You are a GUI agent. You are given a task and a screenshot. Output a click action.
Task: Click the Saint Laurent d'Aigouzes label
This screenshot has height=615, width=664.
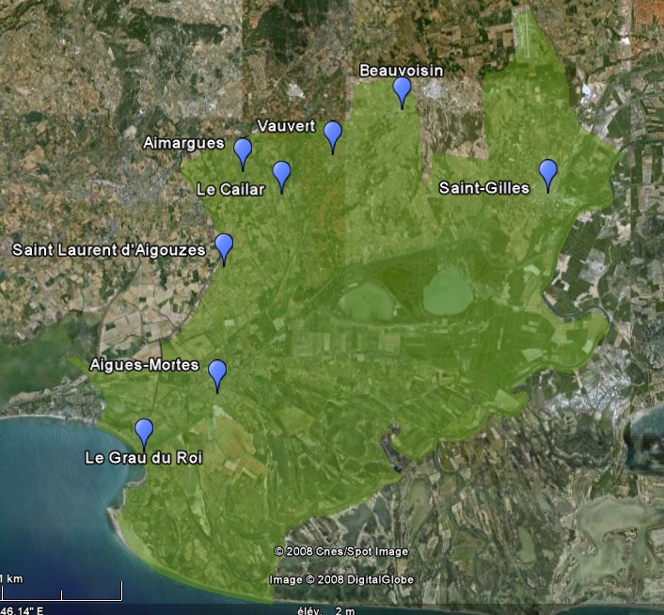coord(109,250)
